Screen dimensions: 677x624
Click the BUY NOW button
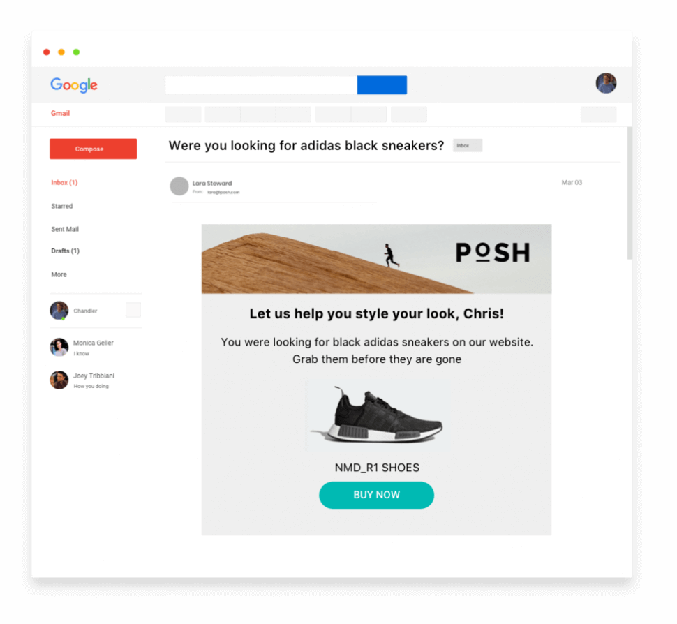[x=376, y=496]
